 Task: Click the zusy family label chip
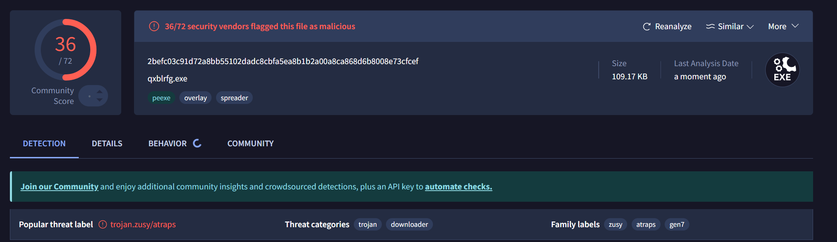(615, 224)
